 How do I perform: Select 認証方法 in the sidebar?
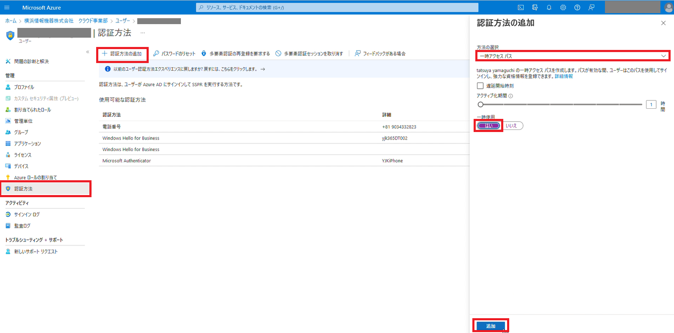[46, 189]
